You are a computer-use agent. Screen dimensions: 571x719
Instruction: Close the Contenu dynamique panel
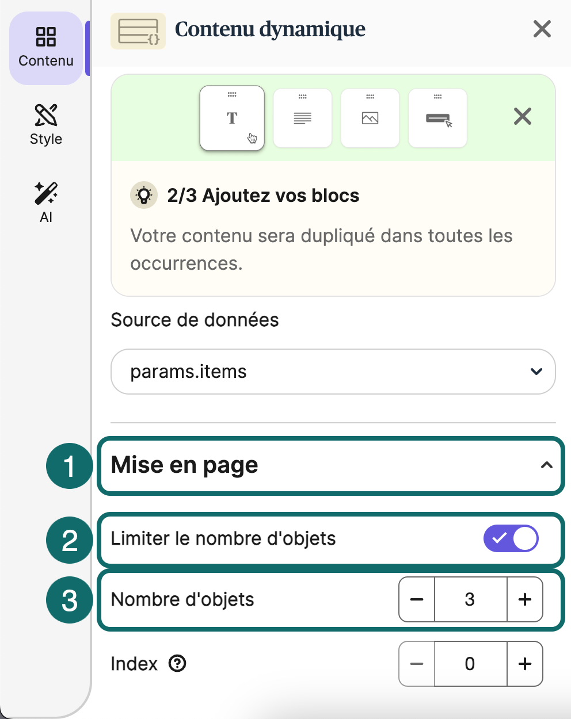[542, 29]
